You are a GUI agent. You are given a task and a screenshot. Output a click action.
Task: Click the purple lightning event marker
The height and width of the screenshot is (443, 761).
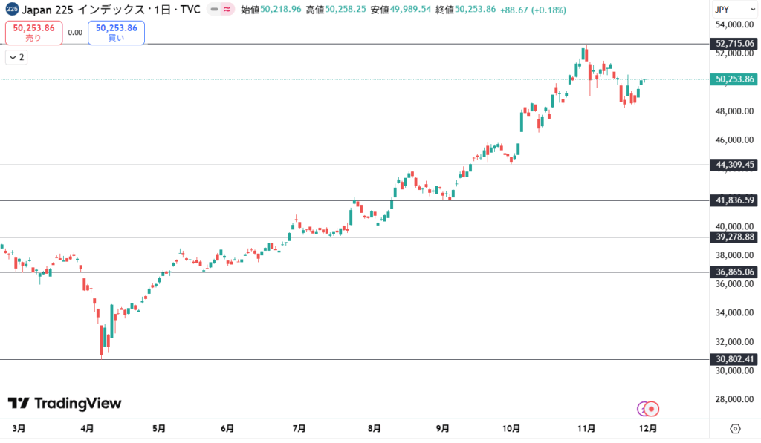tap(643, 408)
